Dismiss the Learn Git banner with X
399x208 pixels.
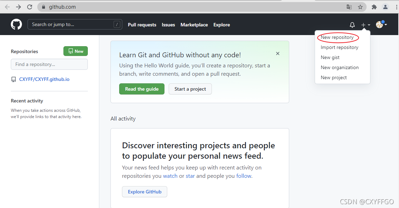(278, 53)
